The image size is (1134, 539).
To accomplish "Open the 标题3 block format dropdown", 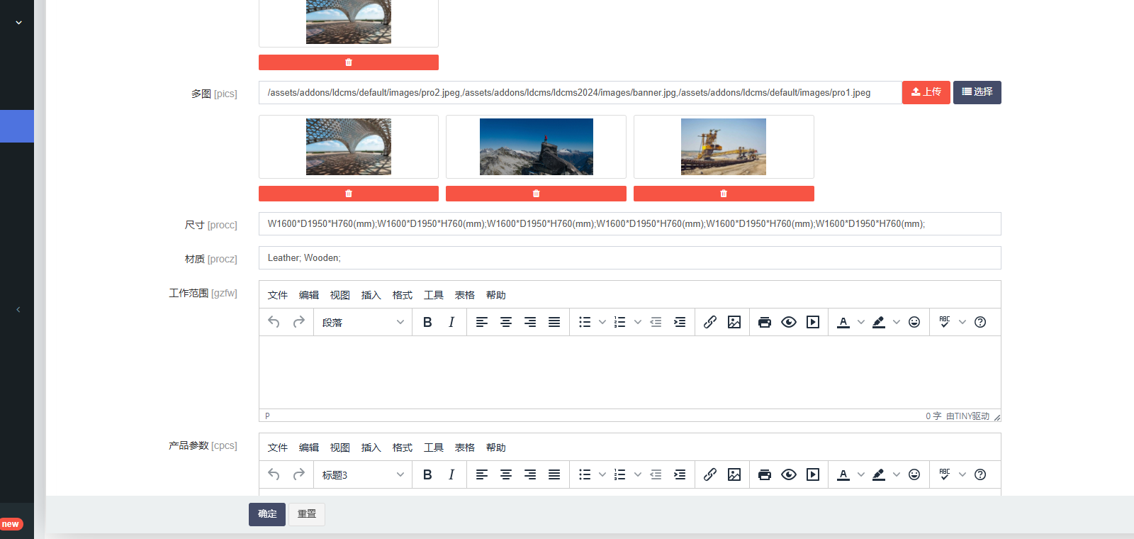I will pyautogui.click(x=363, y=474).
